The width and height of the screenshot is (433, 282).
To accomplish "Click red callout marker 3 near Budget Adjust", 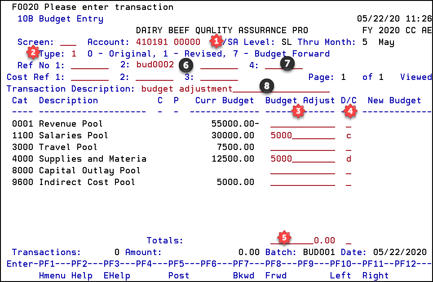I will click(x=297, y=111).
